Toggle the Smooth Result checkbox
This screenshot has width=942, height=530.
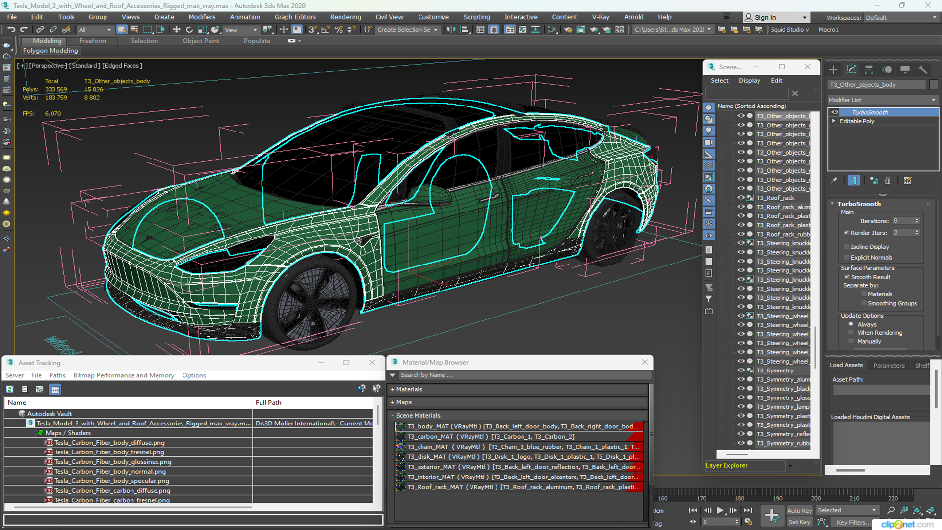pyautogui.click(x=847, y=277)
